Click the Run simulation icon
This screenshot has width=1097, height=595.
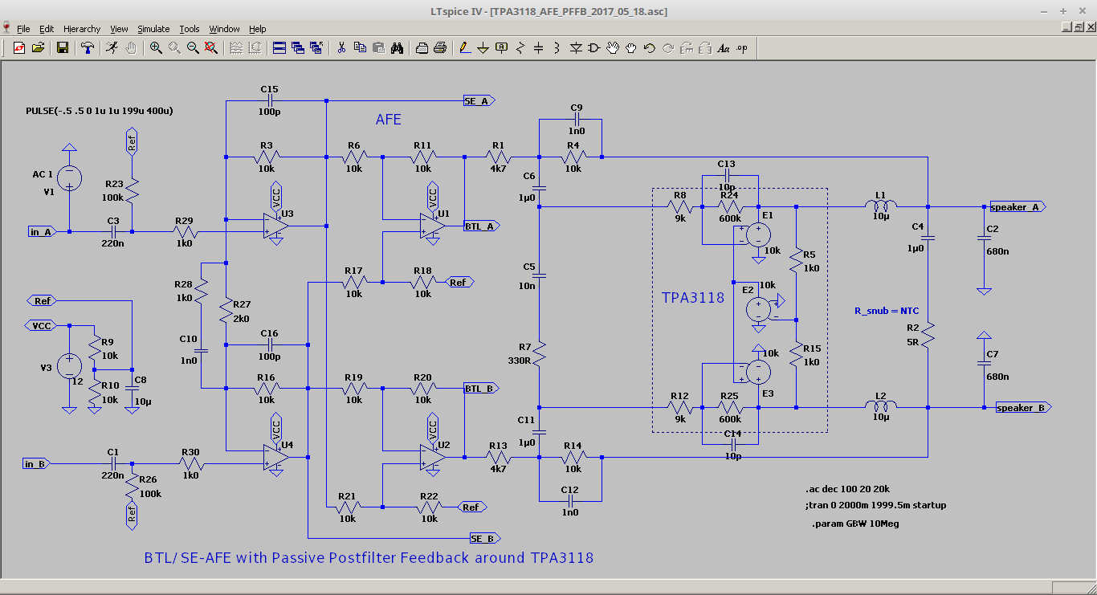[x=112, y=48]
